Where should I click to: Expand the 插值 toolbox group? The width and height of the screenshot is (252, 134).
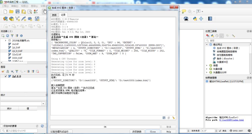(207, 65)
